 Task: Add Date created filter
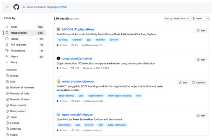tap(16, 105)
